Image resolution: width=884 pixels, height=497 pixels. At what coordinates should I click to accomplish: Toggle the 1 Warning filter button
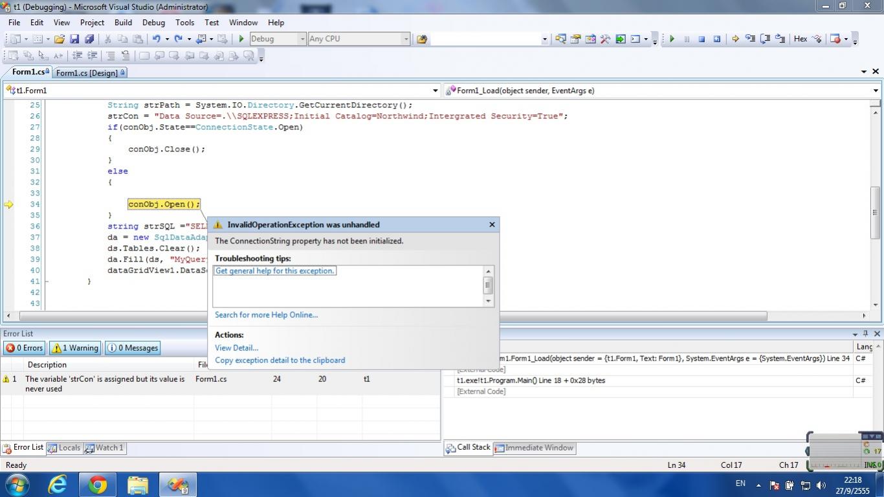tap(75, 348)
